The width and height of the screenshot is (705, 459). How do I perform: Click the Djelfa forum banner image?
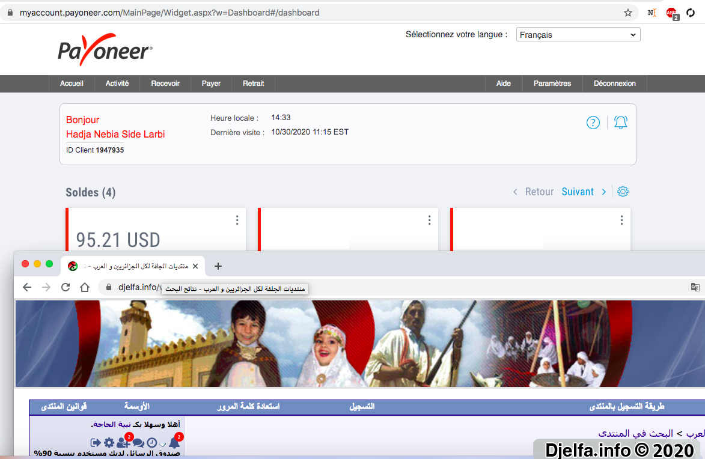coord(359,344)
